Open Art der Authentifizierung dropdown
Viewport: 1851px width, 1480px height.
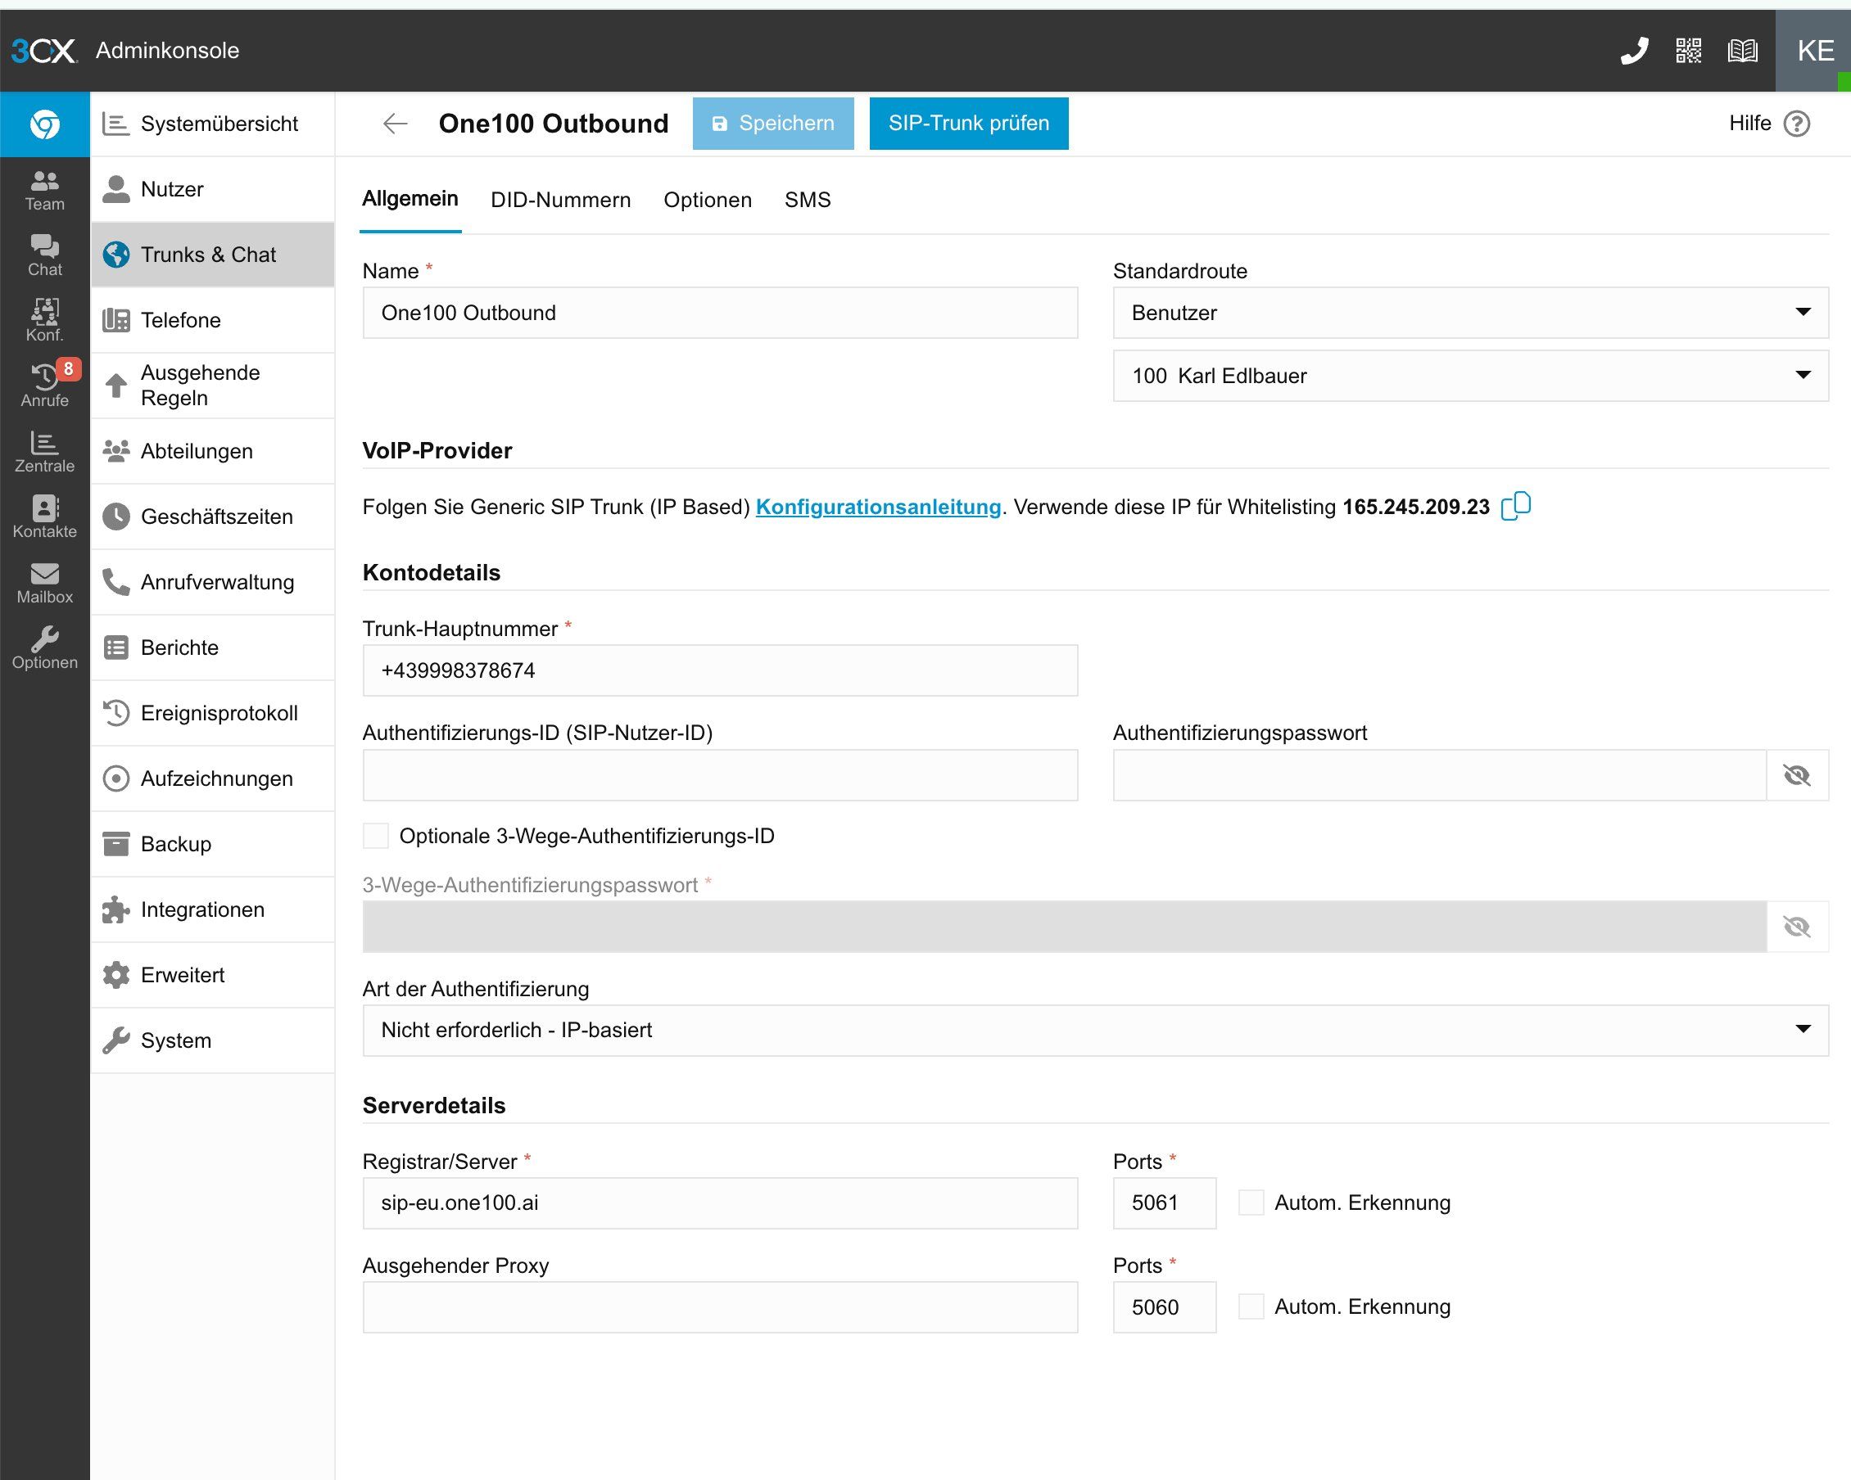pyautogui.click(x=1096, y=1031)
